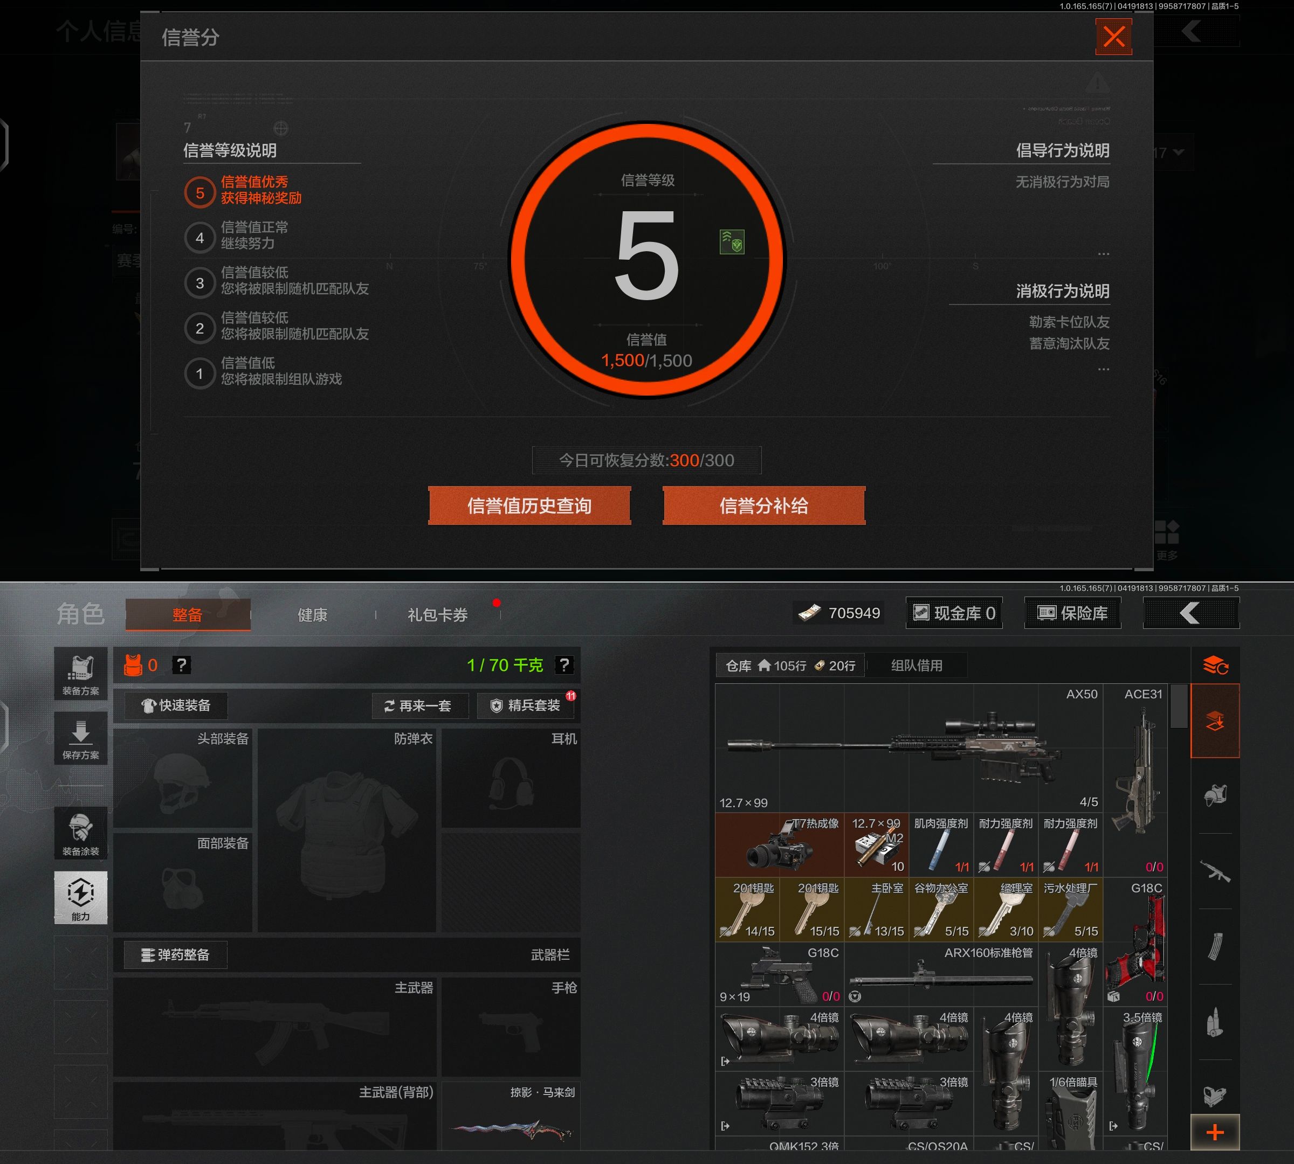The width and height of the screenshot is (1294, 1164).
Task: Click the 装备方案 loadout icon
Action: click(x=81, y=674)
